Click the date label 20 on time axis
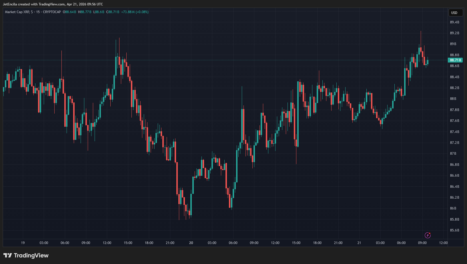This screenshot has height=264, width=467. point(191,243)
